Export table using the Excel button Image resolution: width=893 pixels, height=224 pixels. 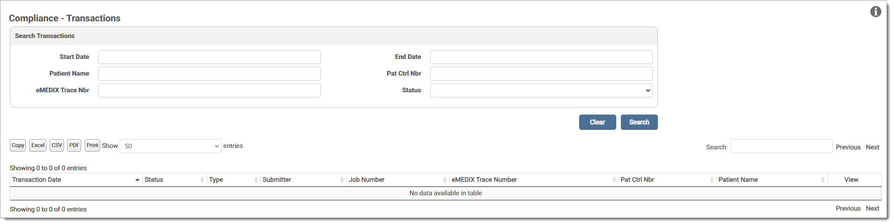[38, 146]
